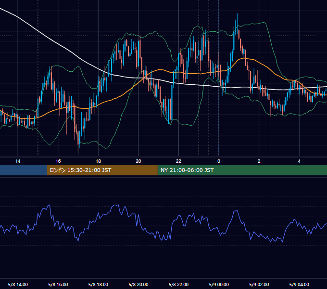
Task: Click the ロンドン 15:30-21:00 JST session bar
Action: [x=102, y=170]
